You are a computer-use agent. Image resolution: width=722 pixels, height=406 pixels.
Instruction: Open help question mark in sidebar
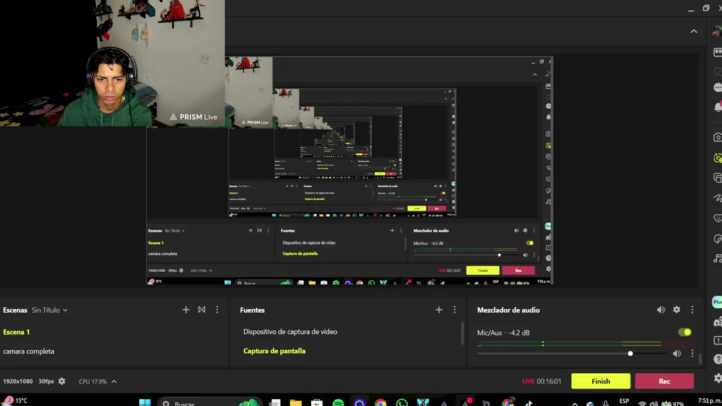(x=717, y=359)
